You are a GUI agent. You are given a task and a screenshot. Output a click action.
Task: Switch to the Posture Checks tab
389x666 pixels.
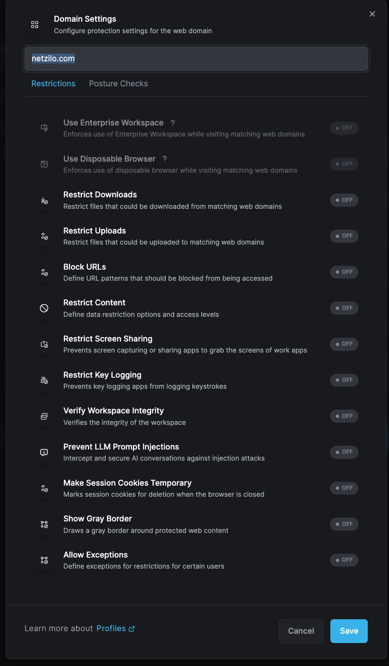(118, 84)
